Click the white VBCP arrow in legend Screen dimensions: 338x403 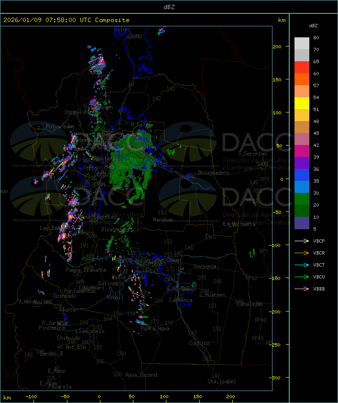pyautogui.click(x=302, y=241)
